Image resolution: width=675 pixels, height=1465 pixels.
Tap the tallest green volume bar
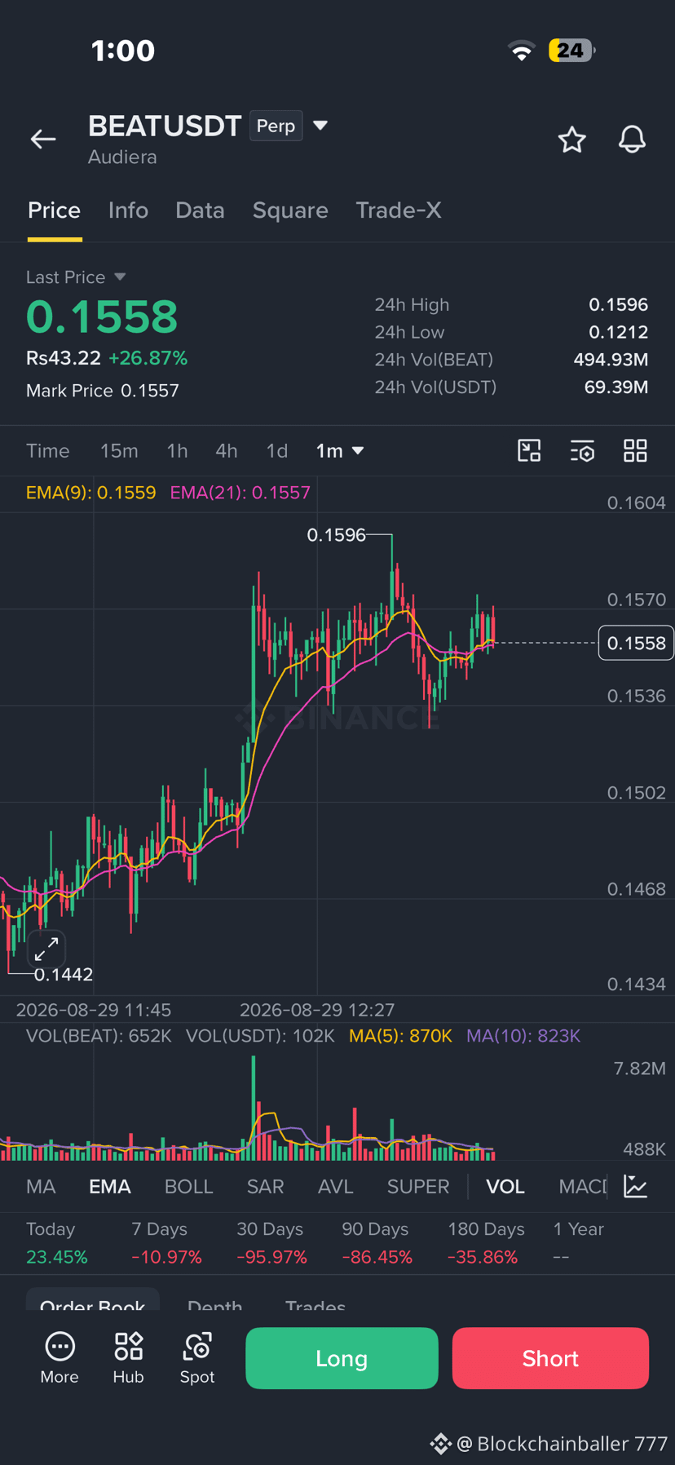coord(254,1108)
